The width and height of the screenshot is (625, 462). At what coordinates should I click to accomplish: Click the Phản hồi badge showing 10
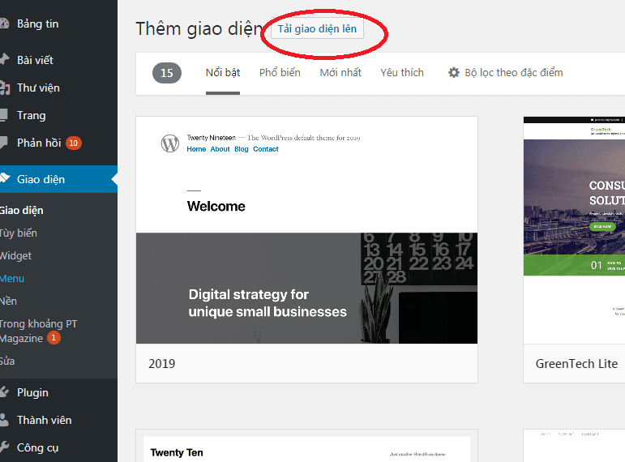tap(73, 143)
